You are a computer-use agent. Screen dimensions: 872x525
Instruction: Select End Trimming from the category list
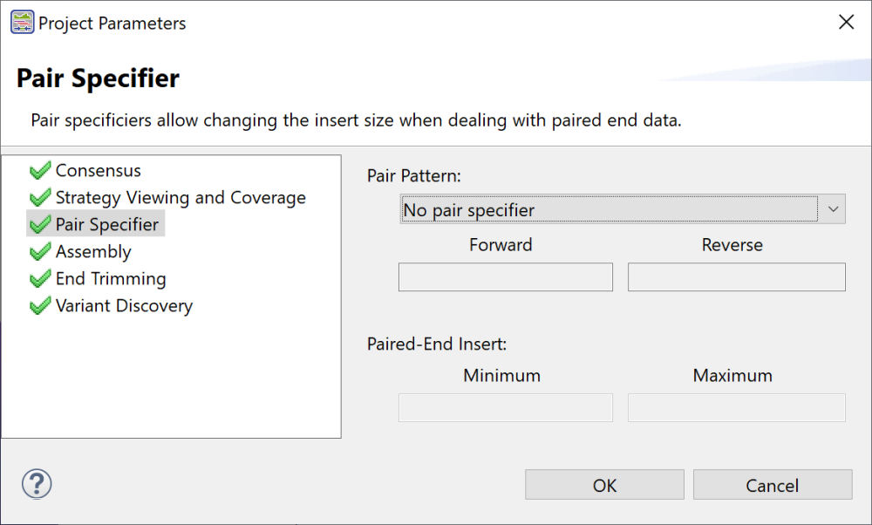point(110,278)
